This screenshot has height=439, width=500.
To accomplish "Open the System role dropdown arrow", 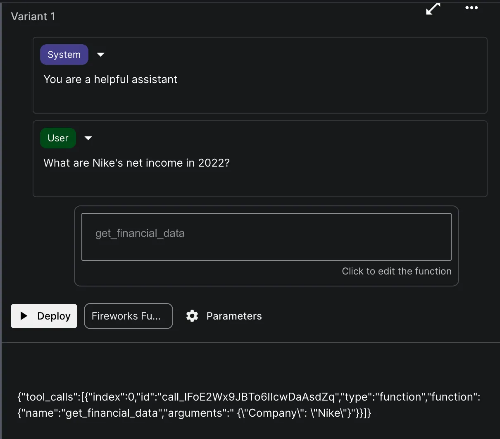I will [x=100, y=55].
